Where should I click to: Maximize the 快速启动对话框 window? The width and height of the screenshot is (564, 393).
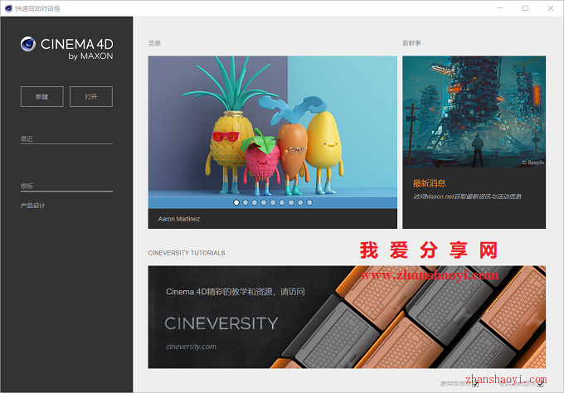coord(525,8)
